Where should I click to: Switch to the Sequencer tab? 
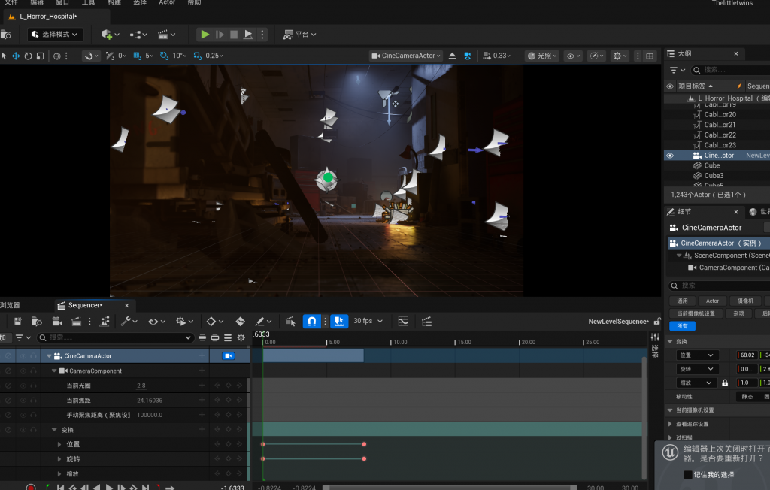tap(86, 305)
